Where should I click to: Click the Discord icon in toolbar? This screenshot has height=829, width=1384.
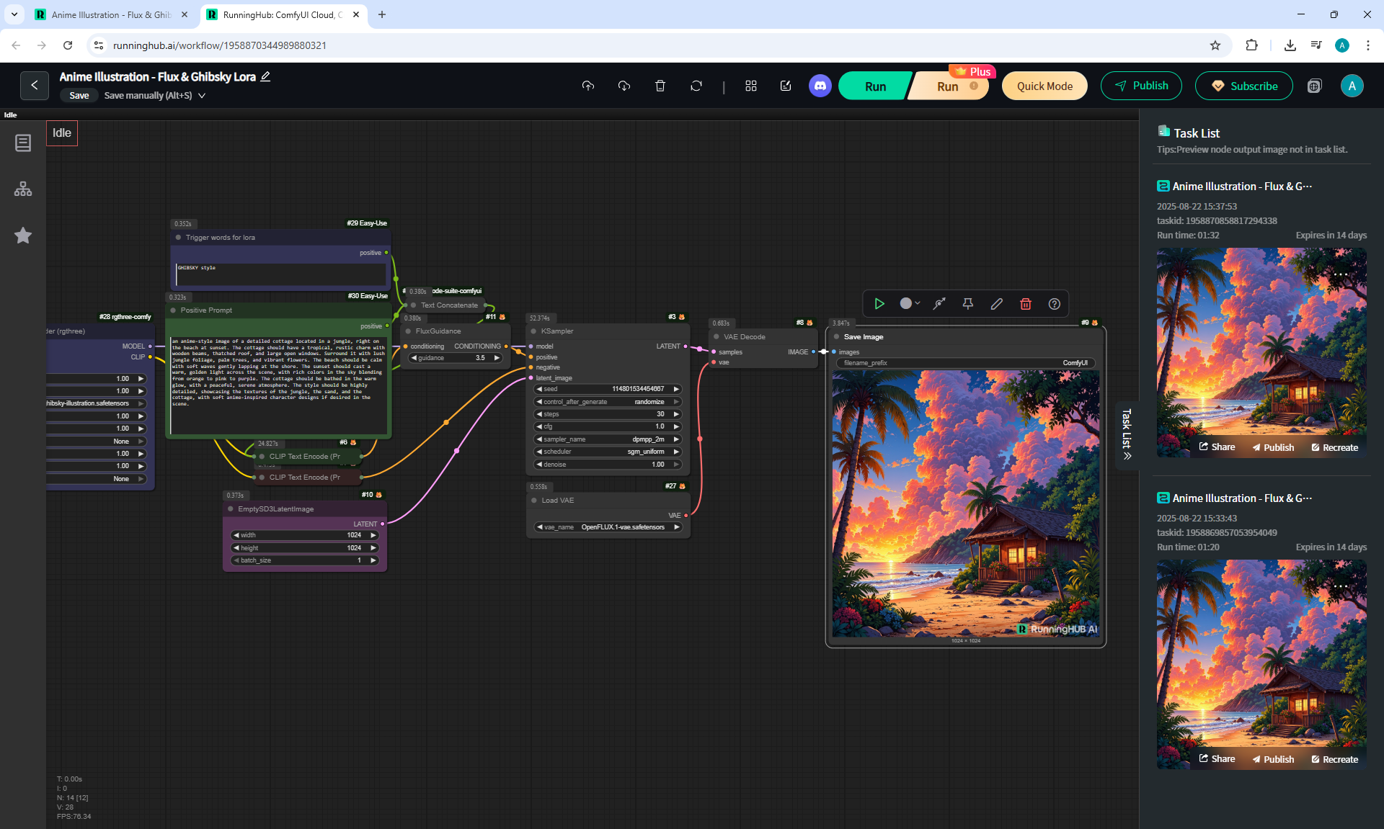pyautogui.click(x=820, y=86)
